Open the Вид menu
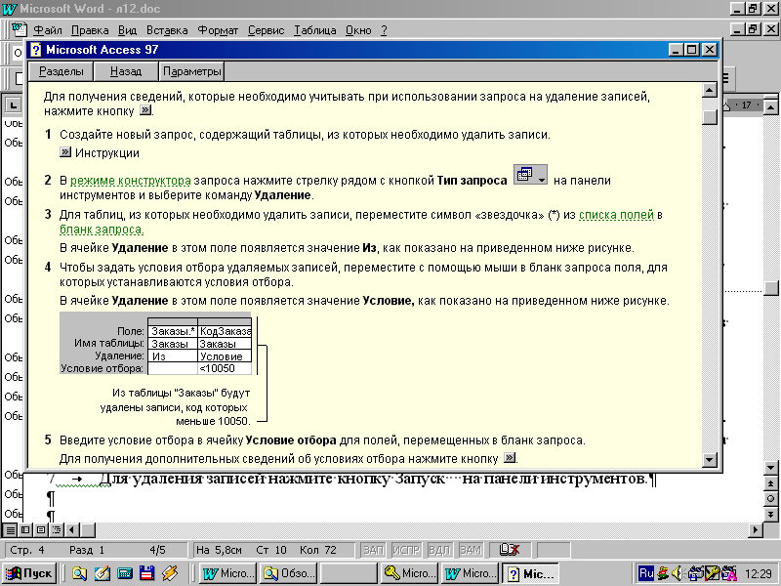Viewport: 781px width, 586px height. click(128, 30)
